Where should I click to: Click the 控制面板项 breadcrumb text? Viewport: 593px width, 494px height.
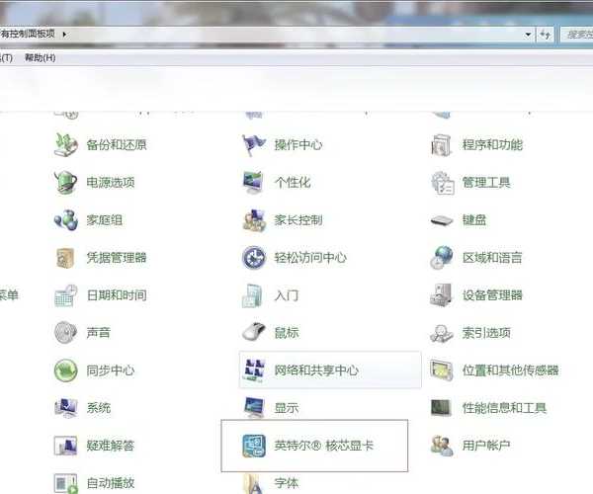click(28, 34)
